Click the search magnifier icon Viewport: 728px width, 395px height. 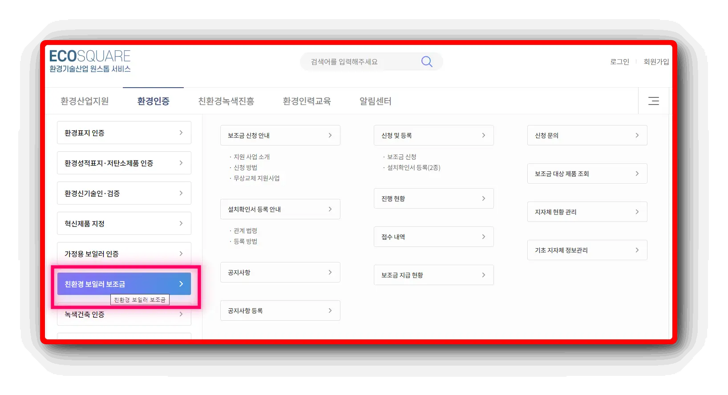427,61
